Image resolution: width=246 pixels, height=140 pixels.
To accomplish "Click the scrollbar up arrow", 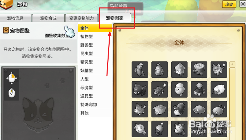I will (232, 64).
